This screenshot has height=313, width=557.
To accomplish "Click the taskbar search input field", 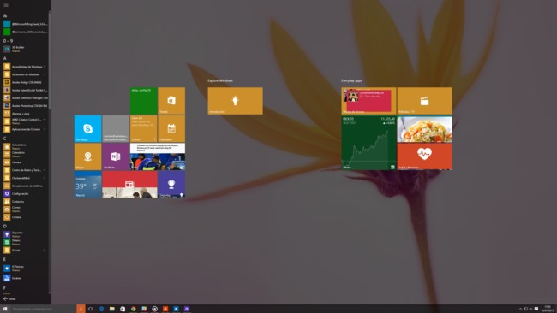I will (x=44, y=309).
